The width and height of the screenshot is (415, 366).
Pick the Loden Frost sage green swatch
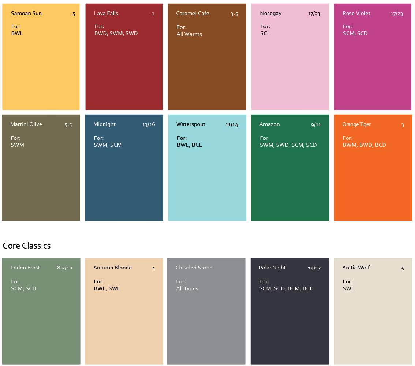tap(41, 311)
